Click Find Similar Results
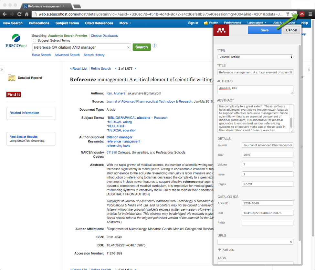This screenshot has width=315, height=270. click(x=24, y=137)
